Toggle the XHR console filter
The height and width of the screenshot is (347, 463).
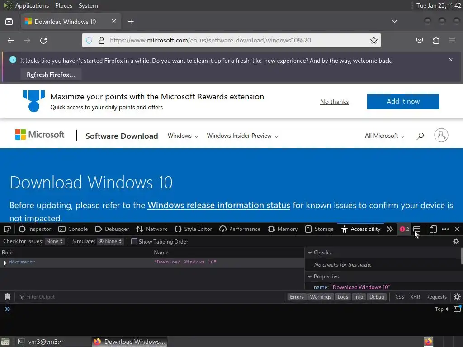coord(415,297)
